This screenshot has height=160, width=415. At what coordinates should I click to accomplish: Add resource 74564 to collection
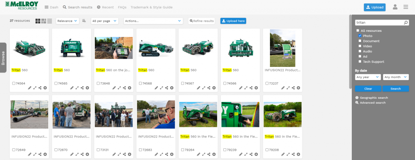coord(45,88)
